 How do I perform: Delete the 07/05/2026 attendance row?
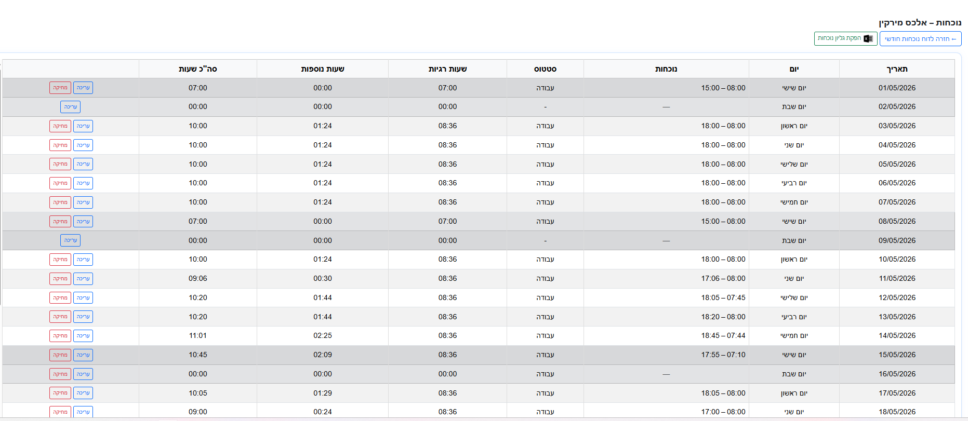point(60,202)
